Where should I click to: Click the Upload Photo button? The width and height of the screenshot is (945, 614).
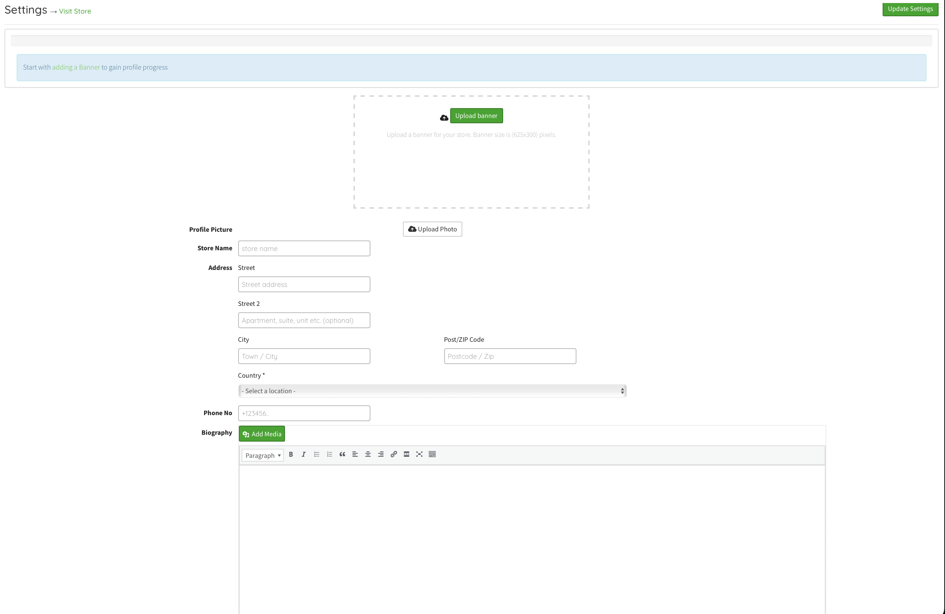432,229
